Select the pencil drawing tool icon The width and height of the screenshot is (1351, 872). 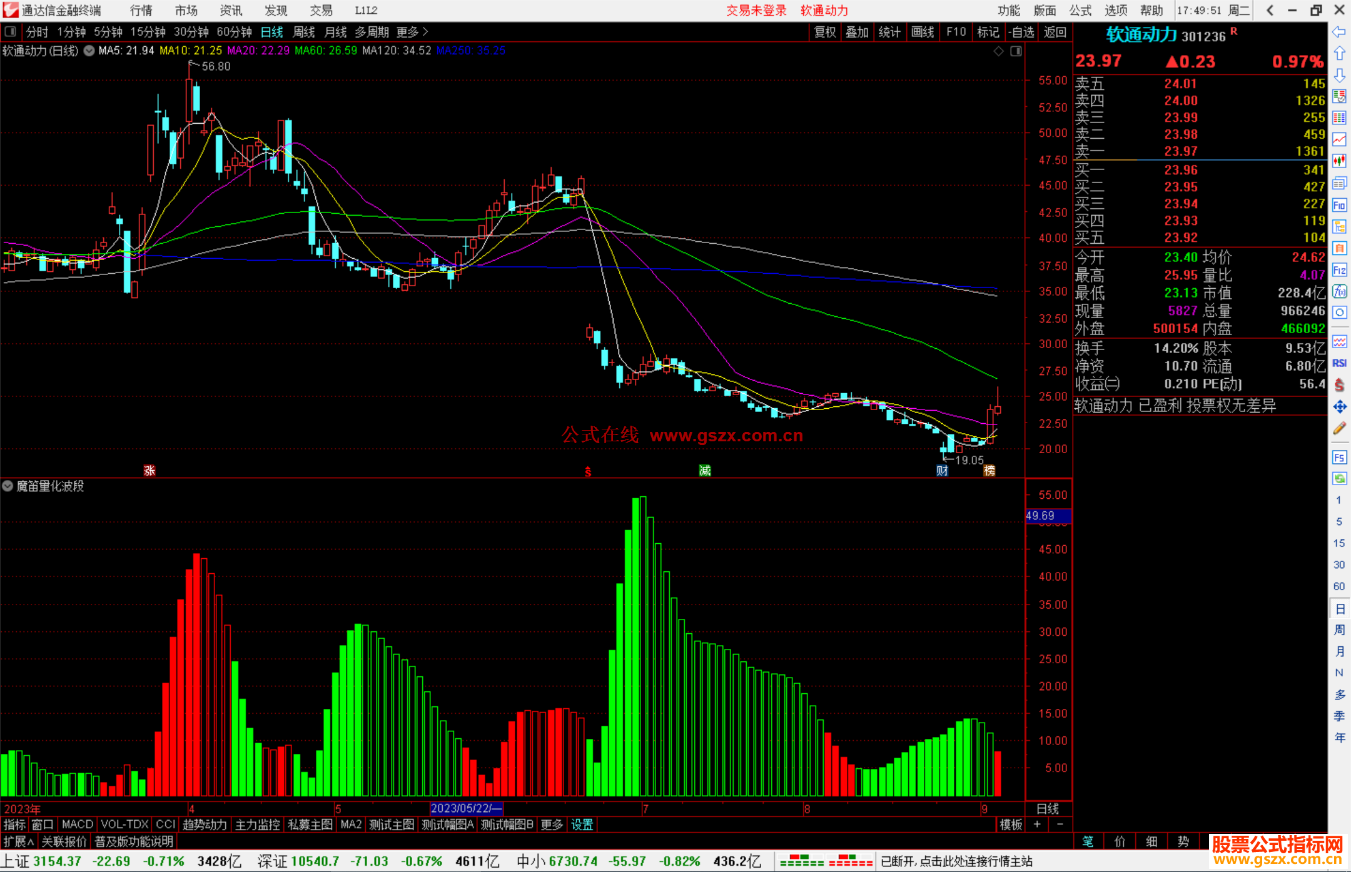pyautogui.click(x=1339, y=428)
